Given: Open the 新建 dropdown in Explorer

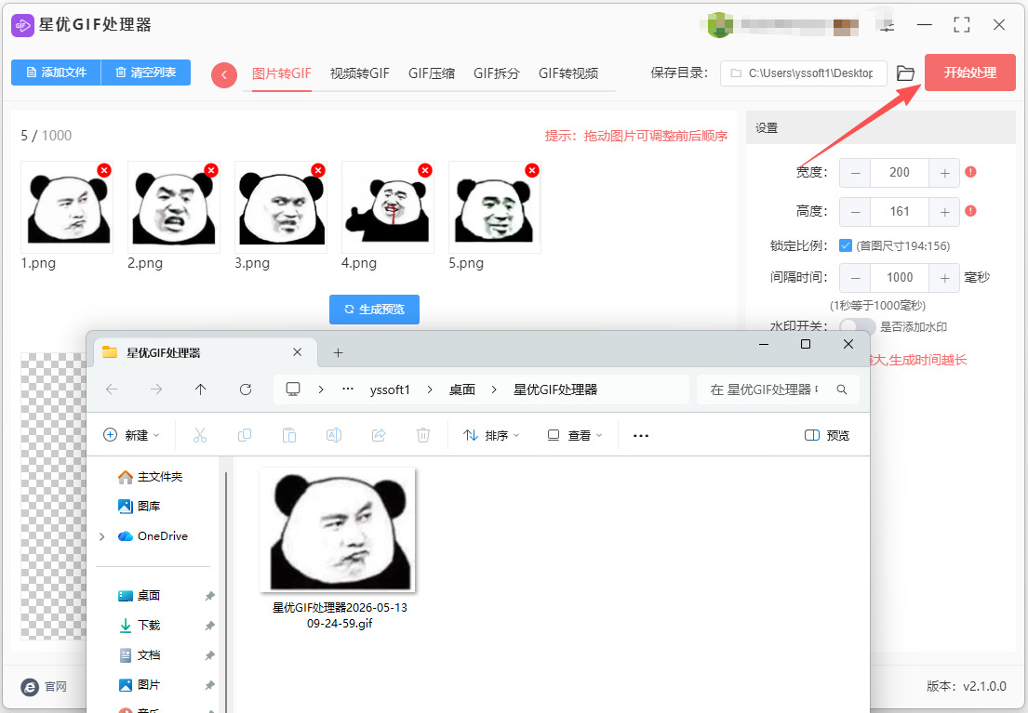Looking at the screenshot, I should 131,435.
